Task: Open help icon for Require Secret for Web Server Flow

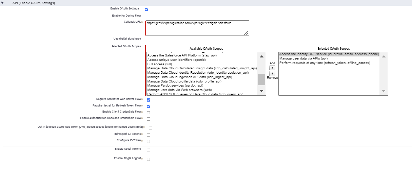Action: [x=142, y=100]
